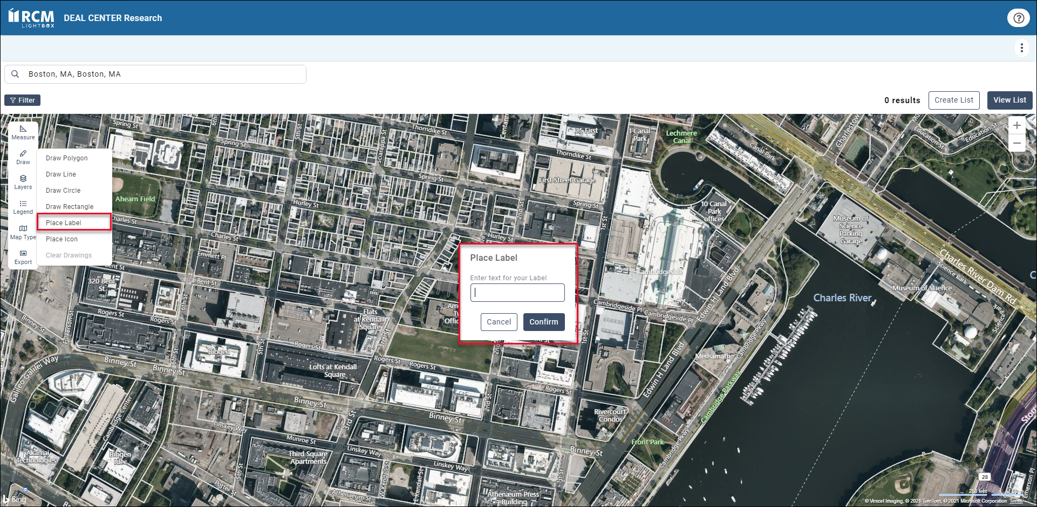
Task: Select Draw Circle option
Action: [x=63, y=191]
